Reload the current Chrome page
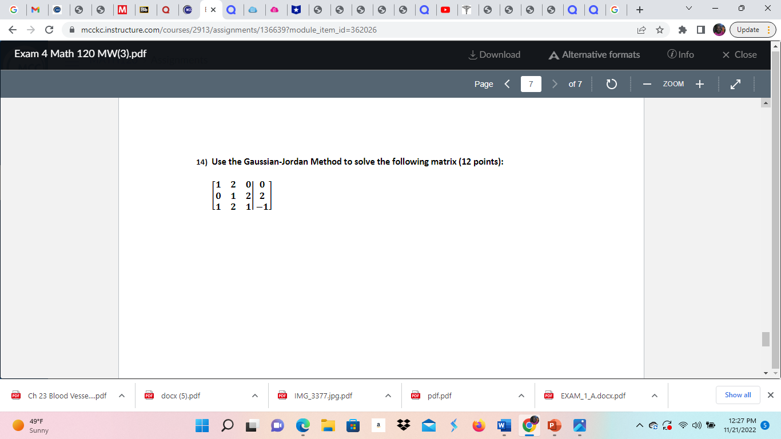 point(49,30)
